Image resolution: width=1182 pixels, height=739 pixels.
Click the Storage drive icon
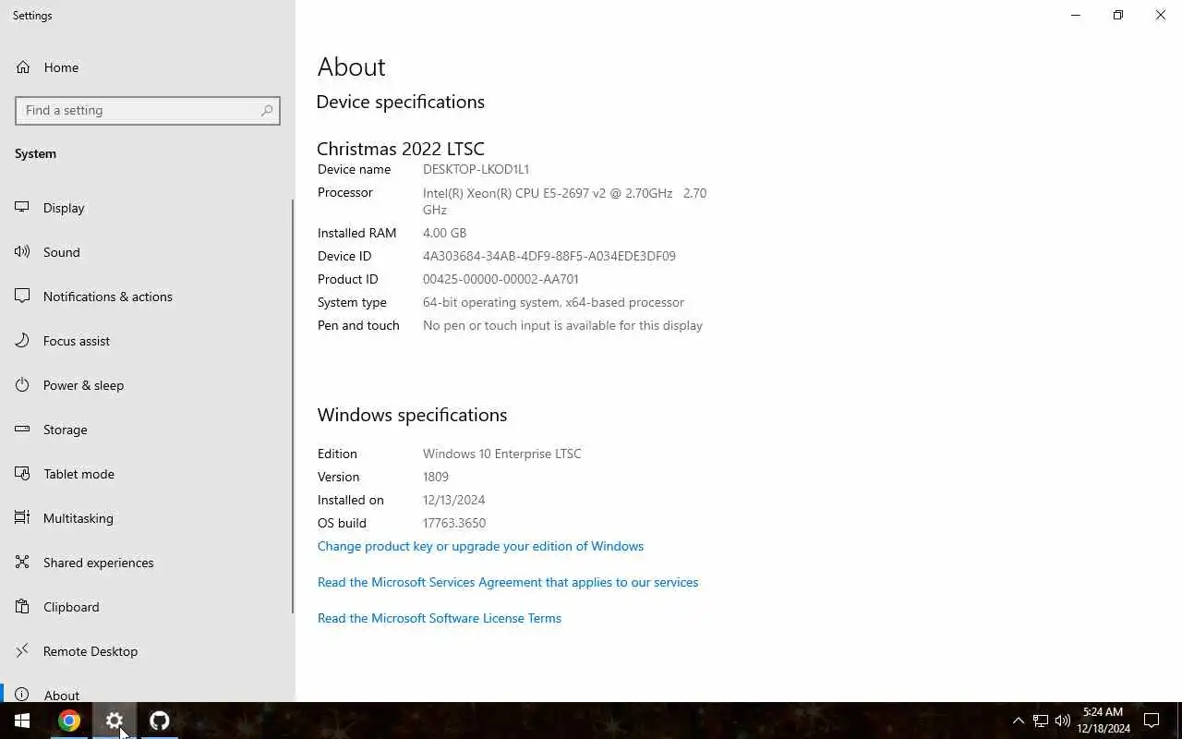coord(22,430)
